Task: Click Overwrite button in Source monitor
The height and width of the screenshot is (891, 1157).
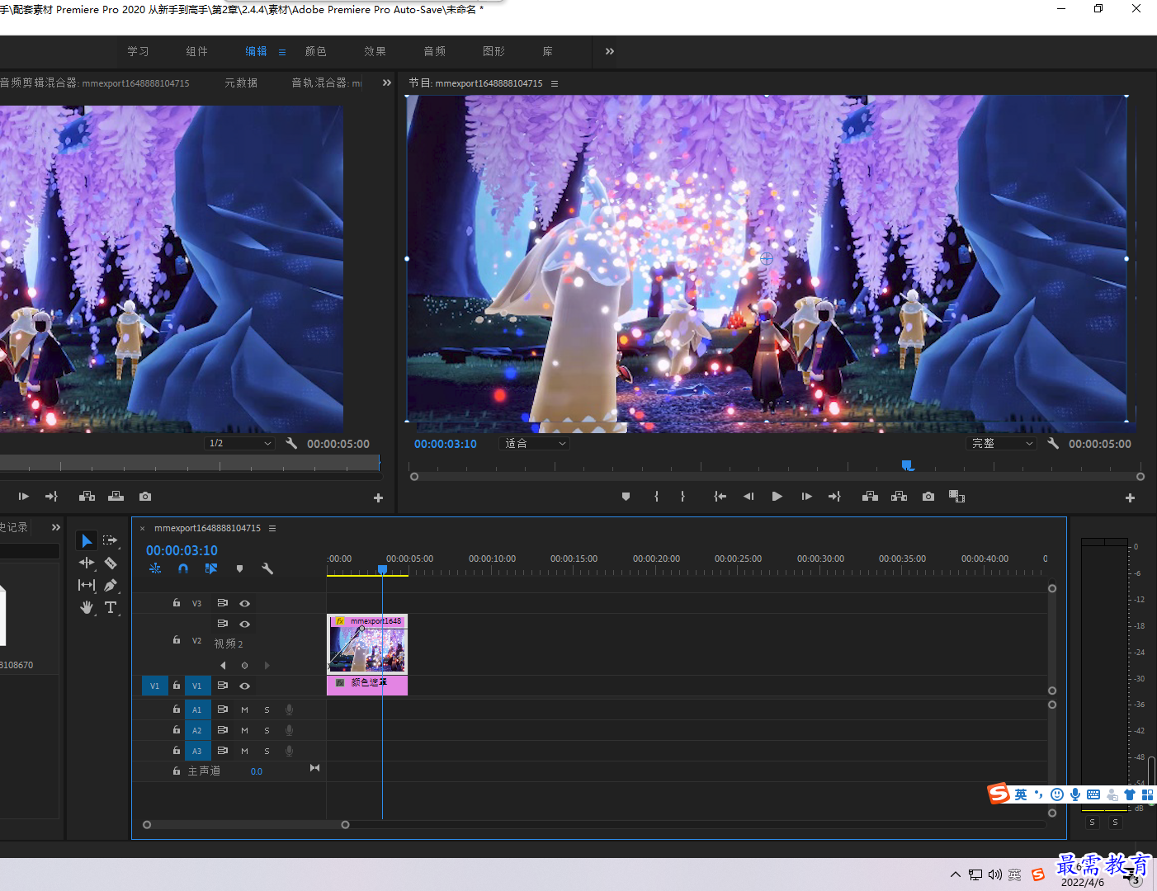Action: [116, 497]
